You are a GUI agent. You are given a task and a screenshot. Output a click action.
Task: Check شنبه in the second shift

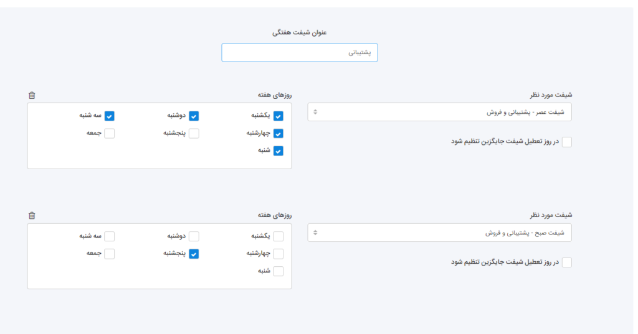tap(278, 271)
